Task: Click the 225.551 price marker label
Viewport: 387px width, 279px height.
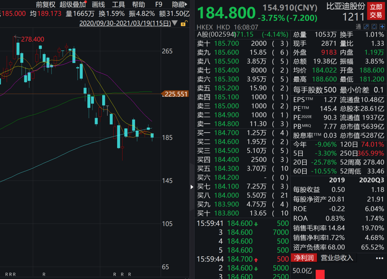Action: (x=175, y=94)
